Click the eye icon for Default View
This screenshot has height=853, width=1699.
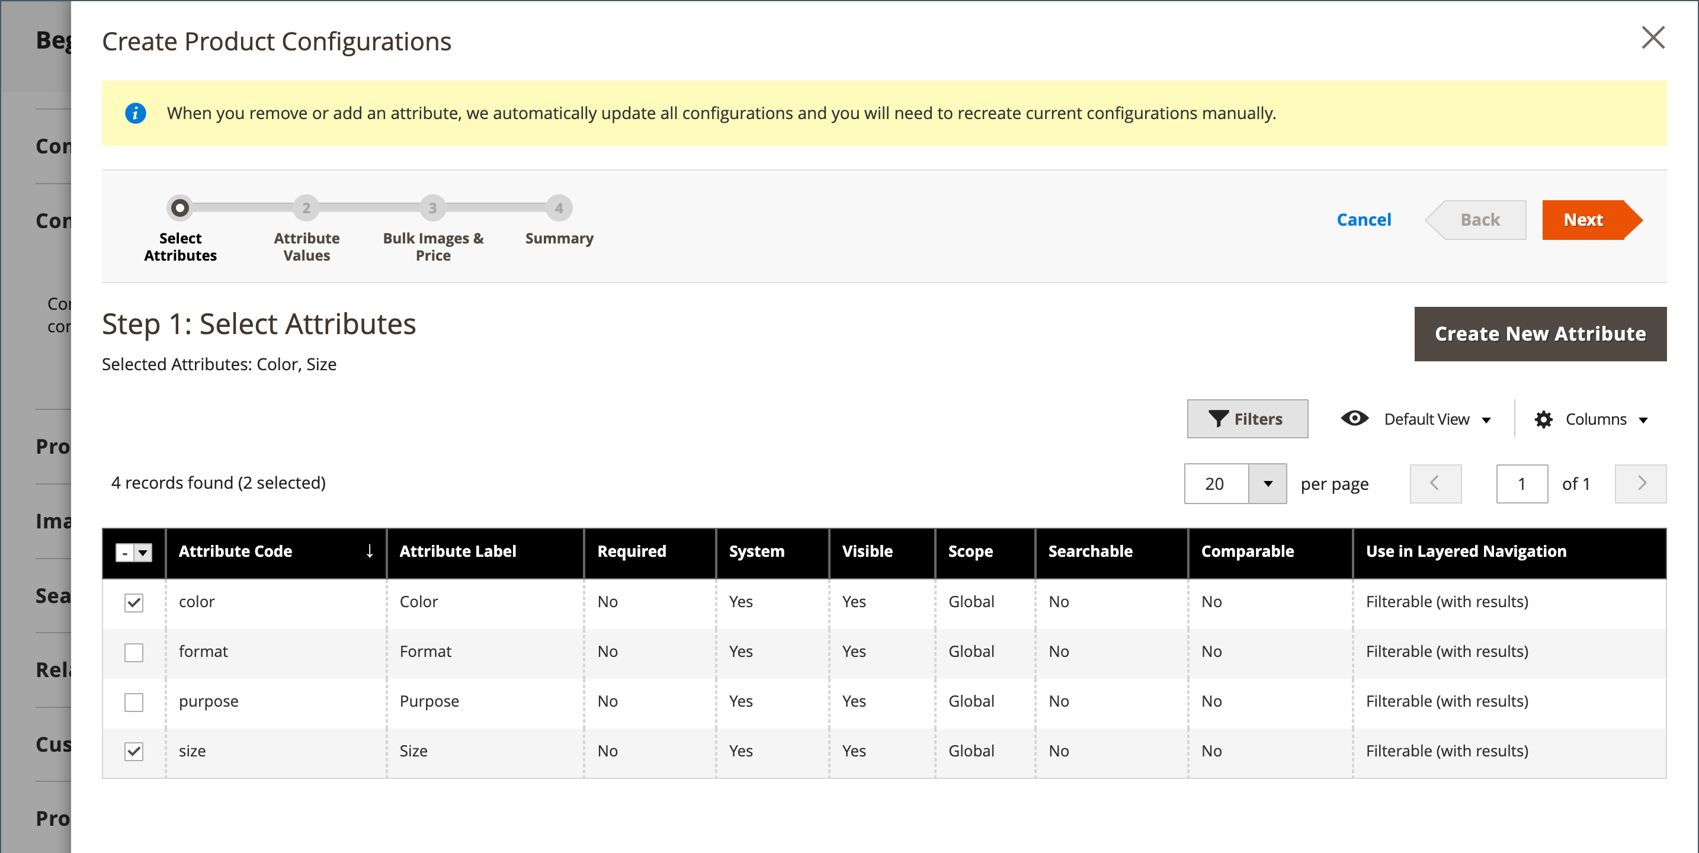coord(1354,419)
